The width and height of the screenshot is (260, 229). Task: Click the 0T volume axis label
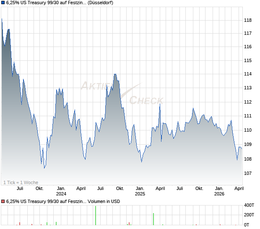coord(247,225)
